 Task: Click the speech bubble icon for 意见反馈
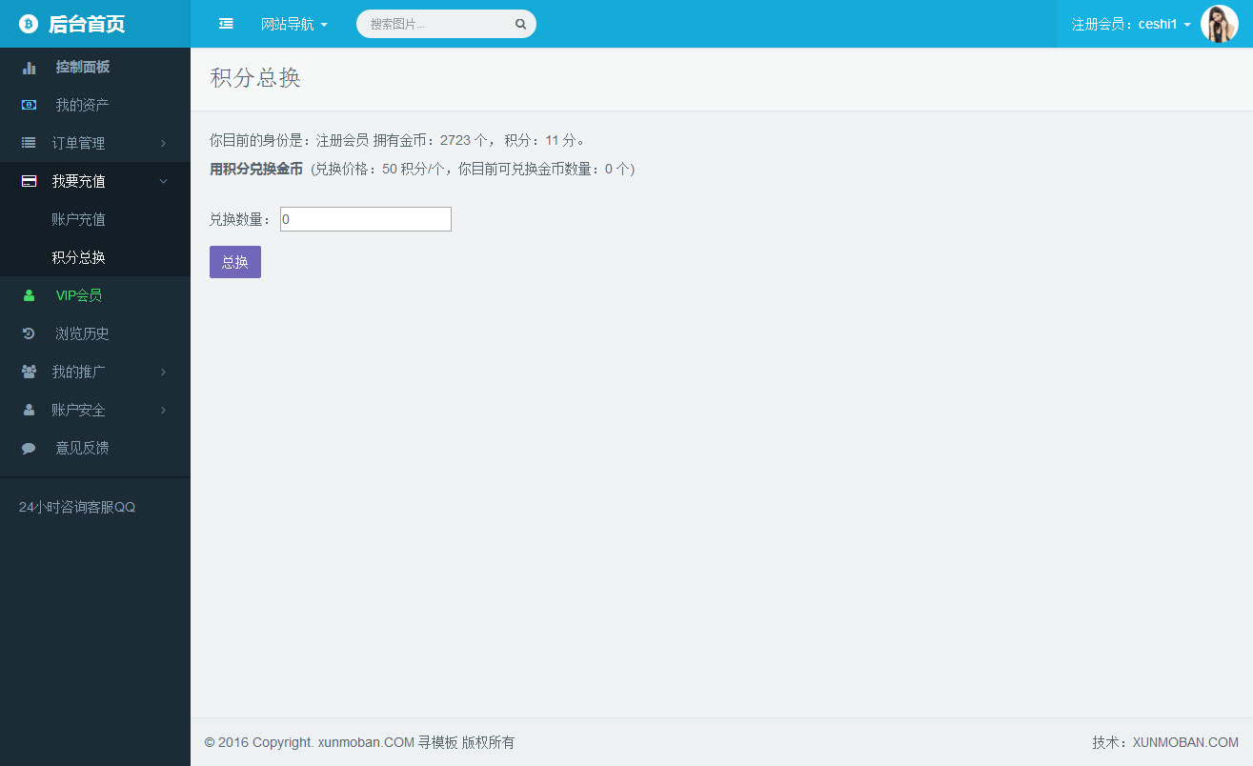(x=29, y=448)
